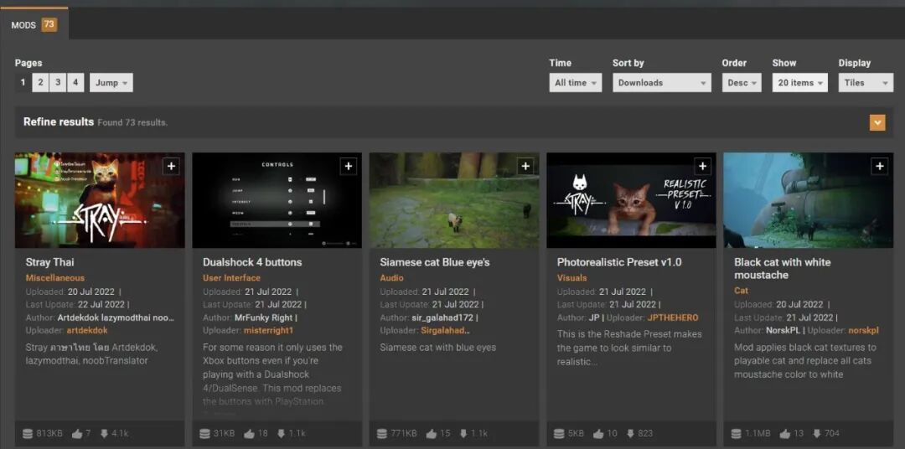Open the Jump page dropdown
Image resolution: width=905 pixels, height=449 pixels.
click(x=111, y=83)
